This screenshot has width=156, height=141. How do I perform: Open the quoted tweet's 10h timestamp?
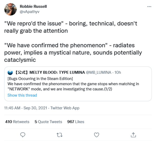coord(118,72)
